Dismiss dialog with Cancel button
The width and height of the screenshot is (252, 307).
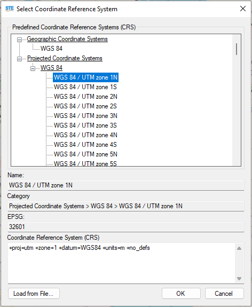(224, 293)
